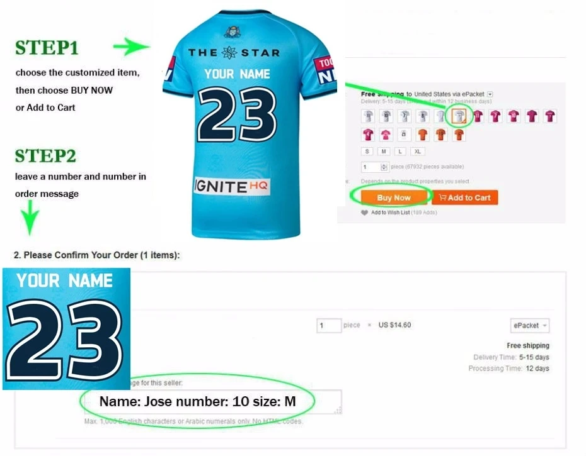Click the order quantity field showing 1
Screen dimensions: 586x456
[x=328, y=325]
